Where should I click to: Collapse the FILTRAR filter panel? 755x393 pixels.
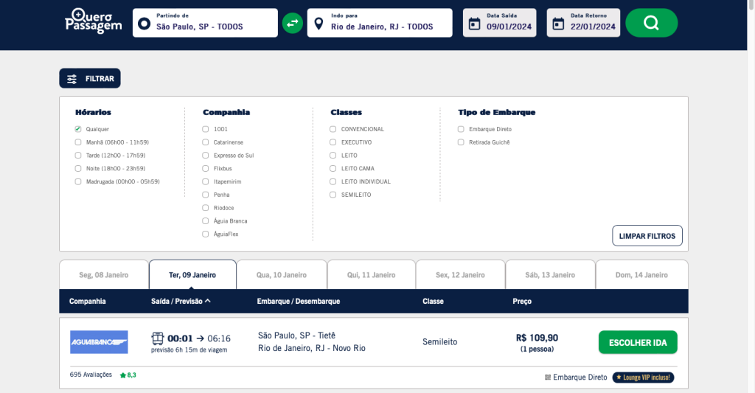pyautogui.click(x=90, y=78)
